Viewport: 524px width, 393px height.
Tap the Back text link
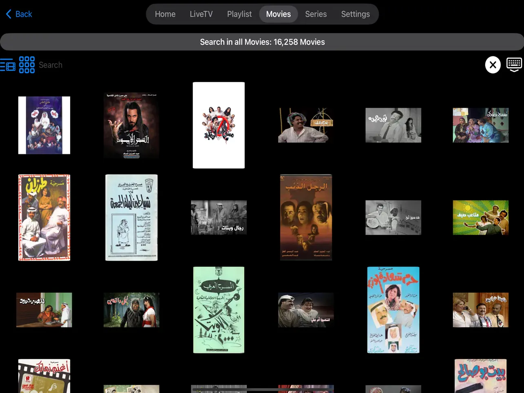coord(24,14)
